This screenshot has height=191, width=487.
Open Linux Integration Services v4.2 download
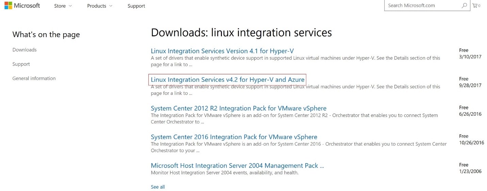tap(227, 80)
